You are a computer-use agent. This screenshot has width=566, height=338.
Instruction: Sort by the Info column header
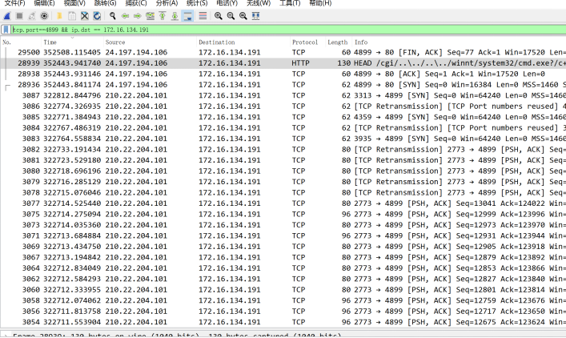tap(459, 42)
